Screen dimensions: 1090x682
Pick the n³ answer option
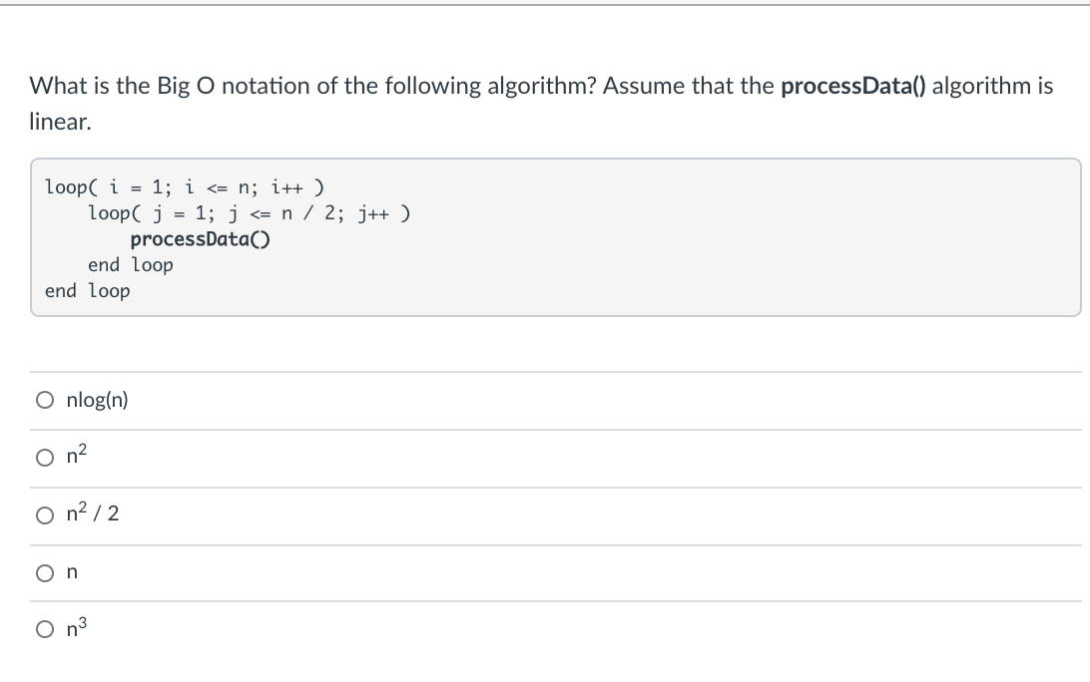point(44,628)
